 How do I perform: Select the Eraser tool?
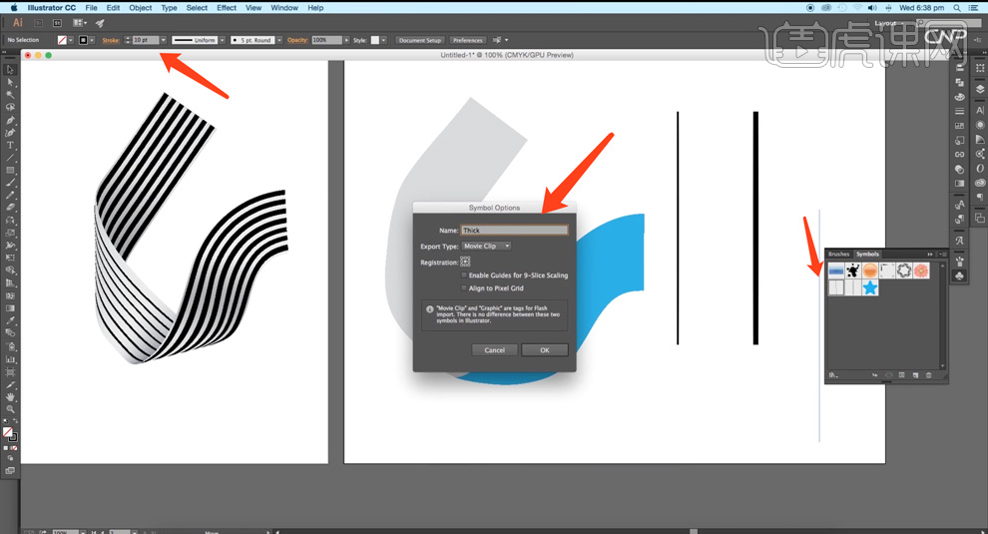pyautogui.click(x=10, y=208)
